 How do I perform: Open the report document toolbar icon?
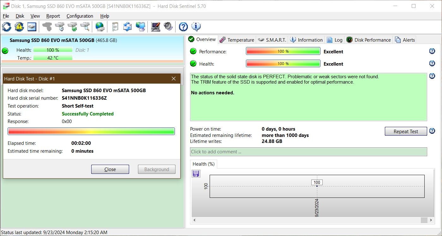tap(115, 27)
